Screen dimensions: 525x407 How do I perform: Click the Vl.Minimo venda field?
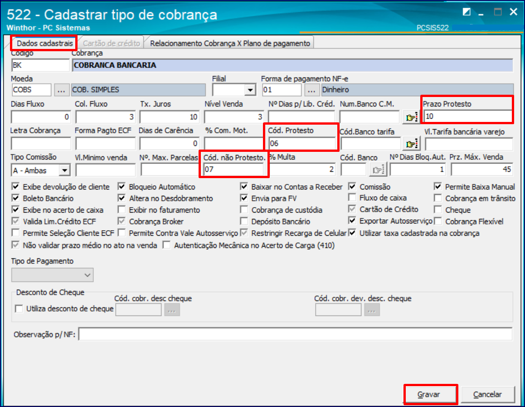pos(106,170)
